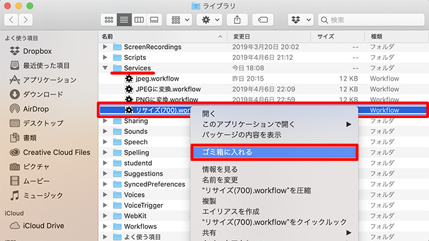The image size is (429, 241).
Task: Expand the studentd folder
Action: pos(105,163)
